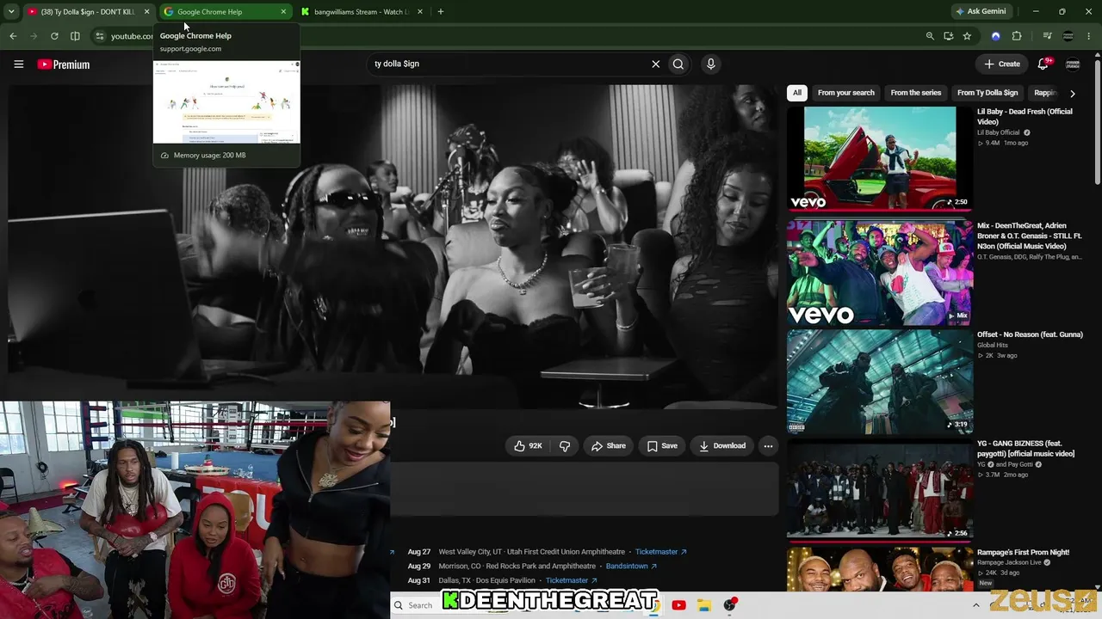
Task: Open the tab search dropdown arrow
Action: click(x=11, y=12)
